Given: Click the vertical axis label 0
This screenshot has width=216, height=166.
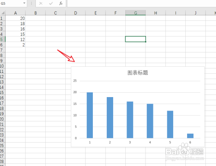Looking at the screenshot, I should pos(76,138).
